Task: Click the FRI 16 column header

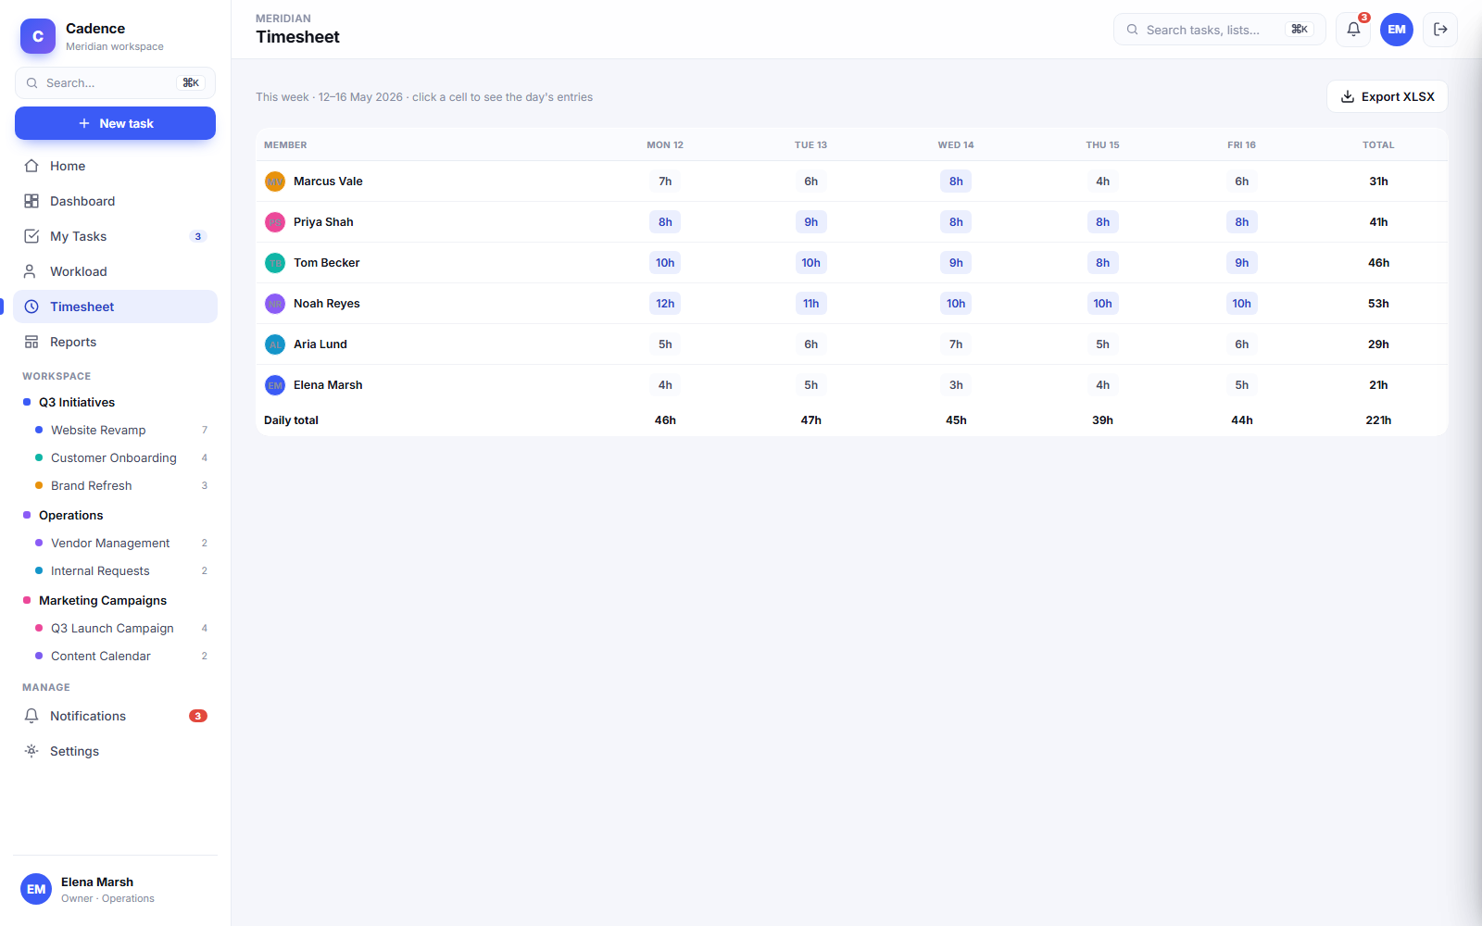Action: click(1241, 145)
